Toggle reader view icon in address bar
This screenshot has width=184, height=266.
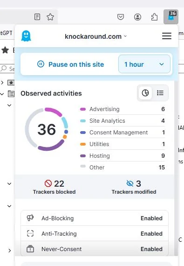click(37, 17)
